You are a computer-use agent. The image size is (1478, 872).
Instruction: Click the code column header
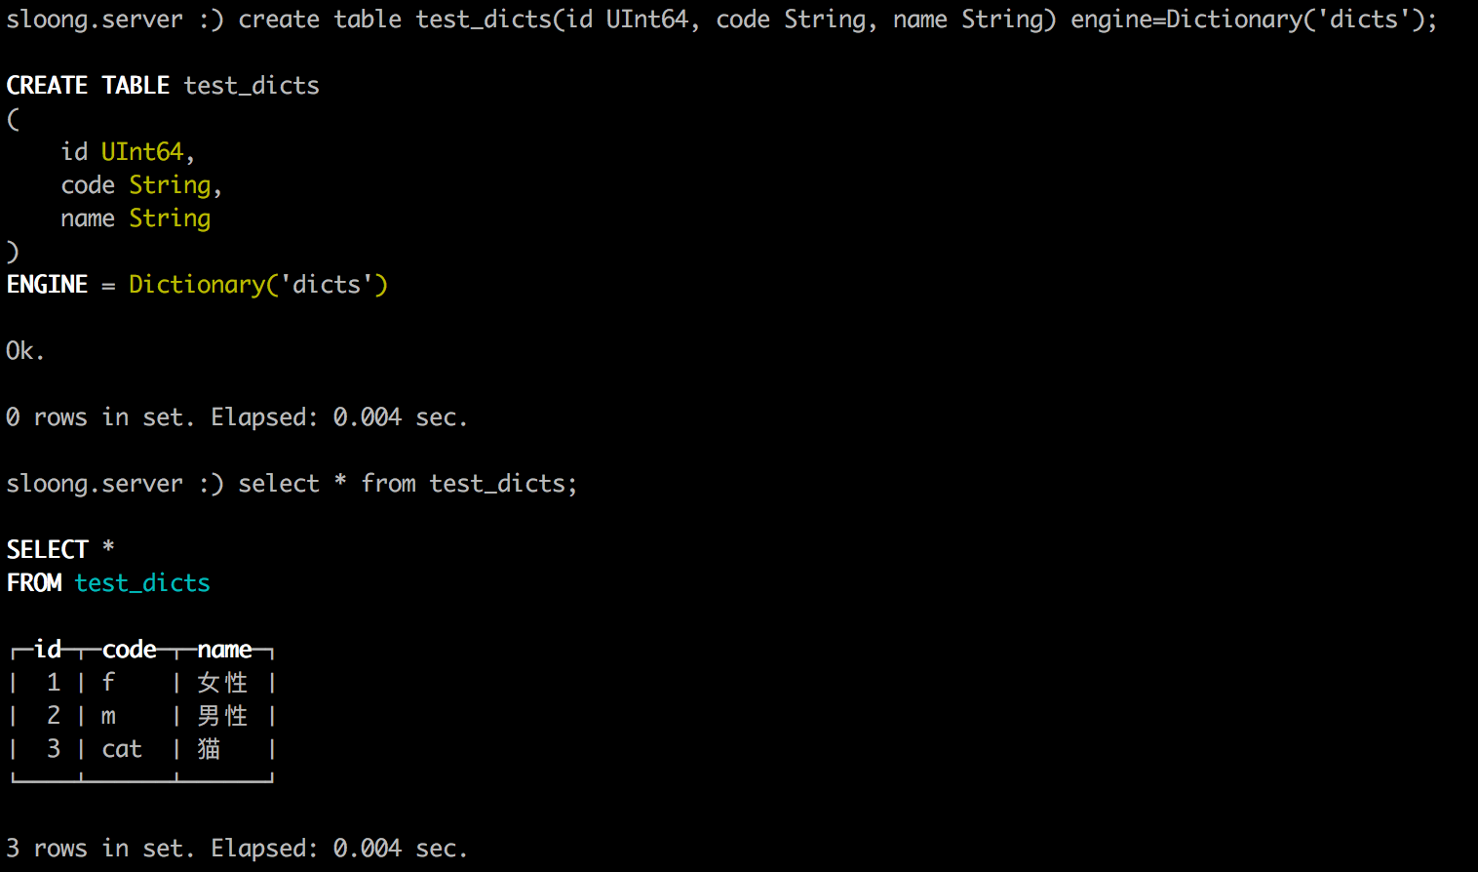point(129,650)
